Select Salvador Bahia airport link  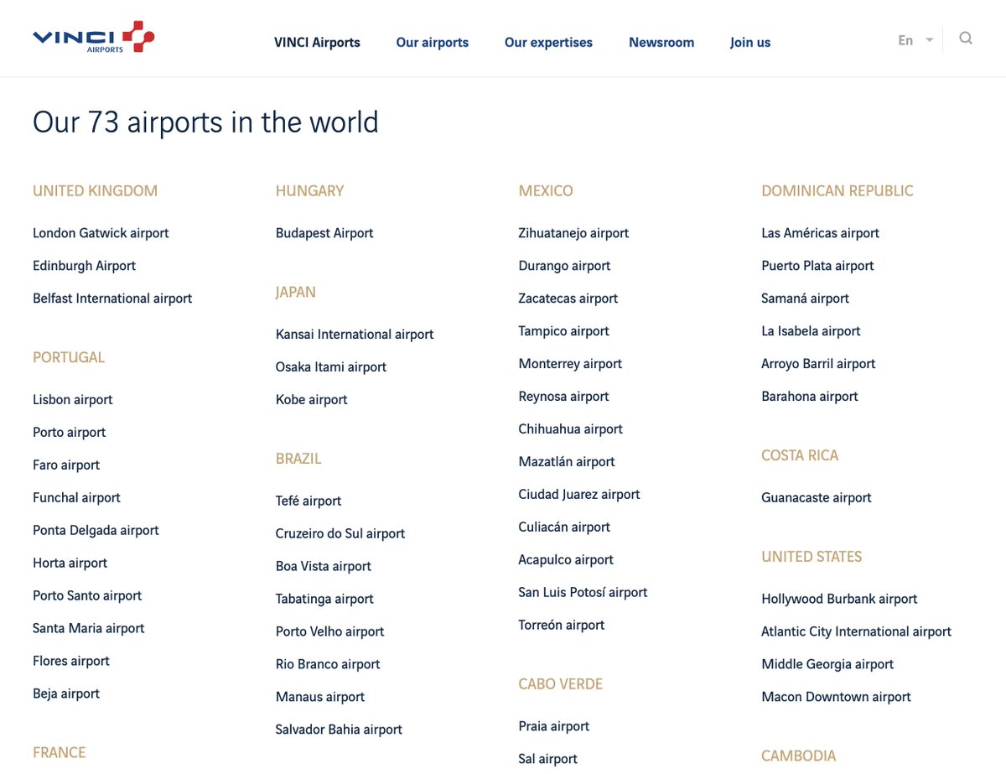click(339, 730)
